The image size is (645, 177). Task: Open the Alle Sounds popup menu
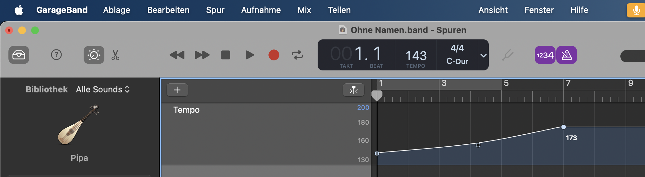pyautogui.click(x=103, y=89)
